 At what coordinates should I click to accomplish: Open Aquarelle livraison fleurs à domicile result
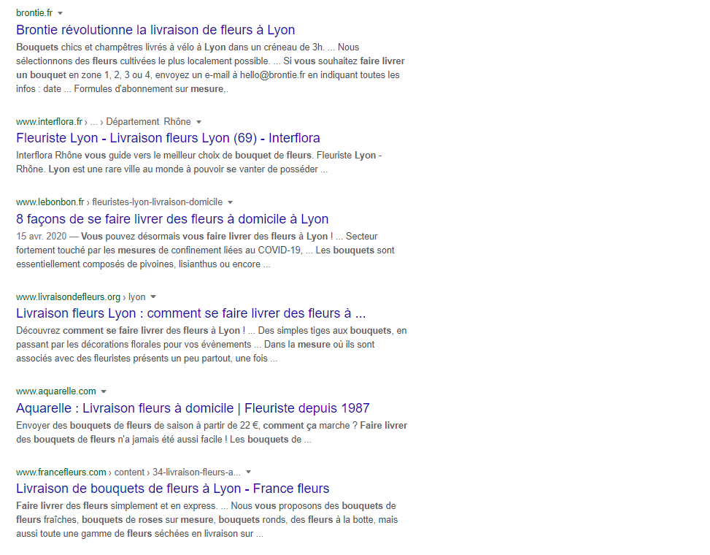pos(193,407)
